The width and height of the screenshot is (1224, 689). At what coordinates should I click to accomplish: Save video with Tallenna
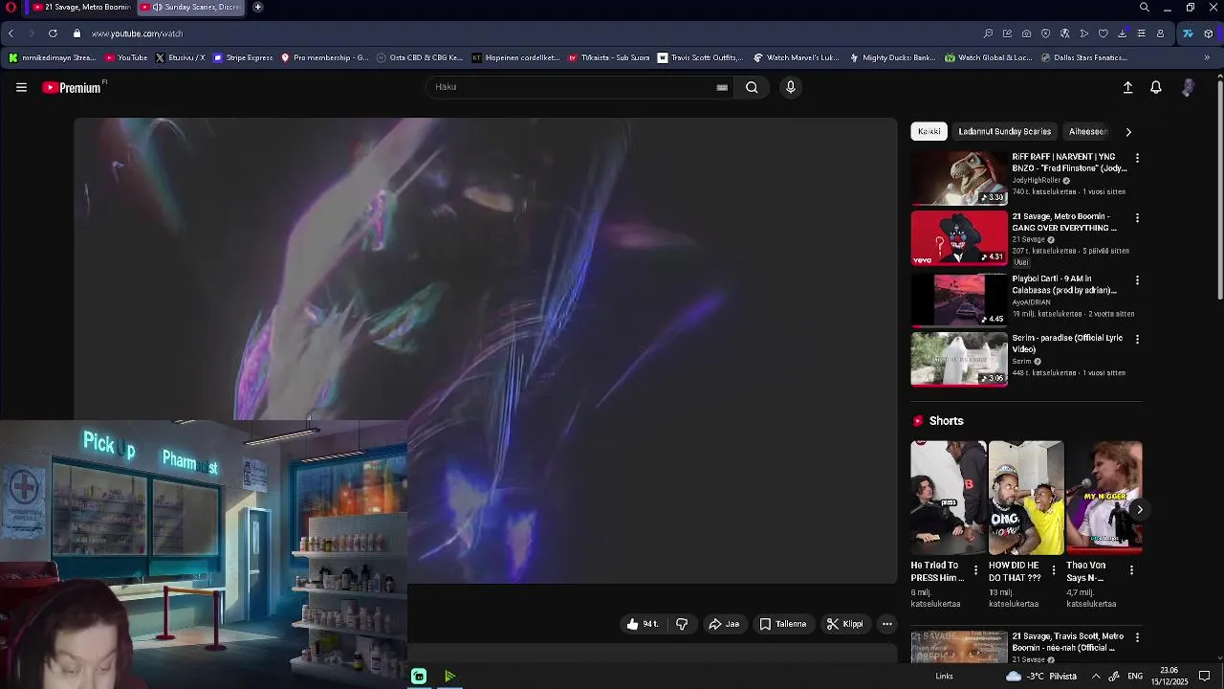pos(783,624)
